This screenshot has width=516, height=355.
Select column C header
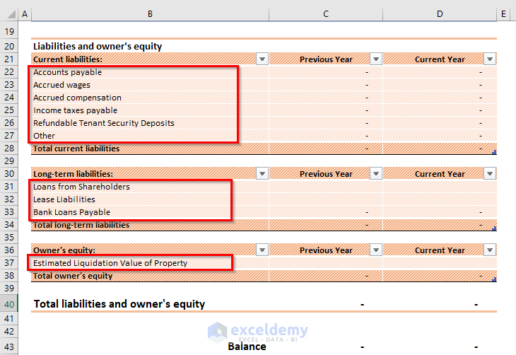point(326,14)
